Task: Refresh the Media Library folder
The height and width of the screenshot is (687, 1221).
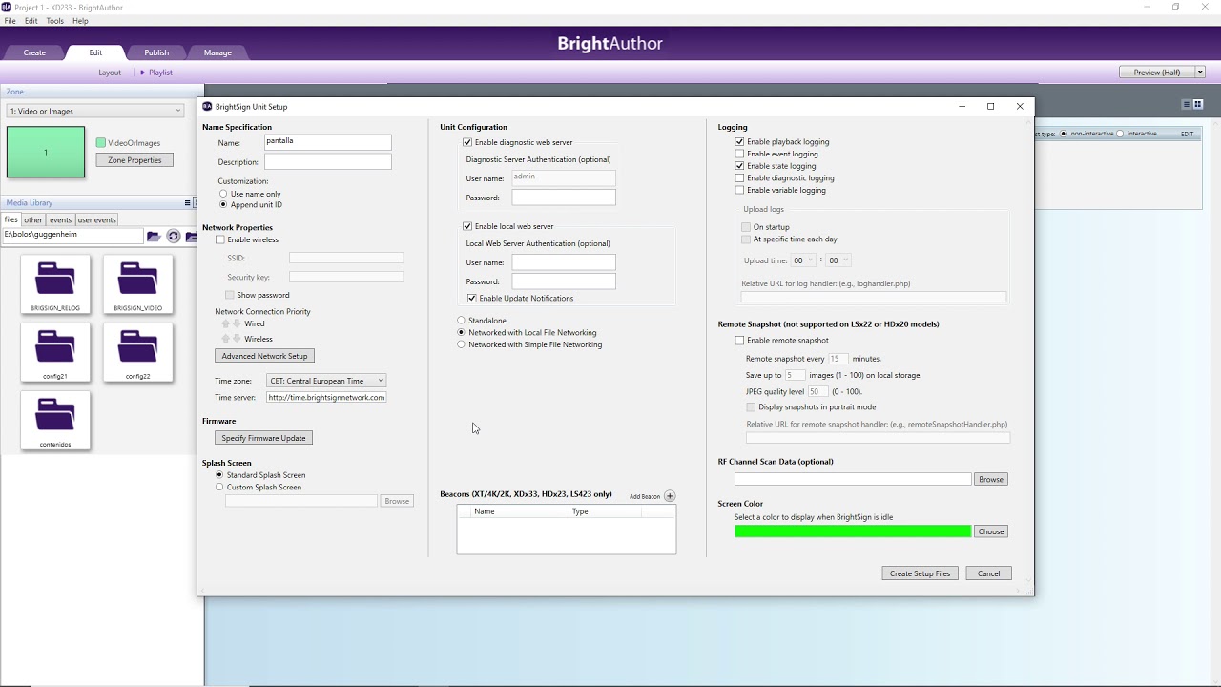Action: 174,236
